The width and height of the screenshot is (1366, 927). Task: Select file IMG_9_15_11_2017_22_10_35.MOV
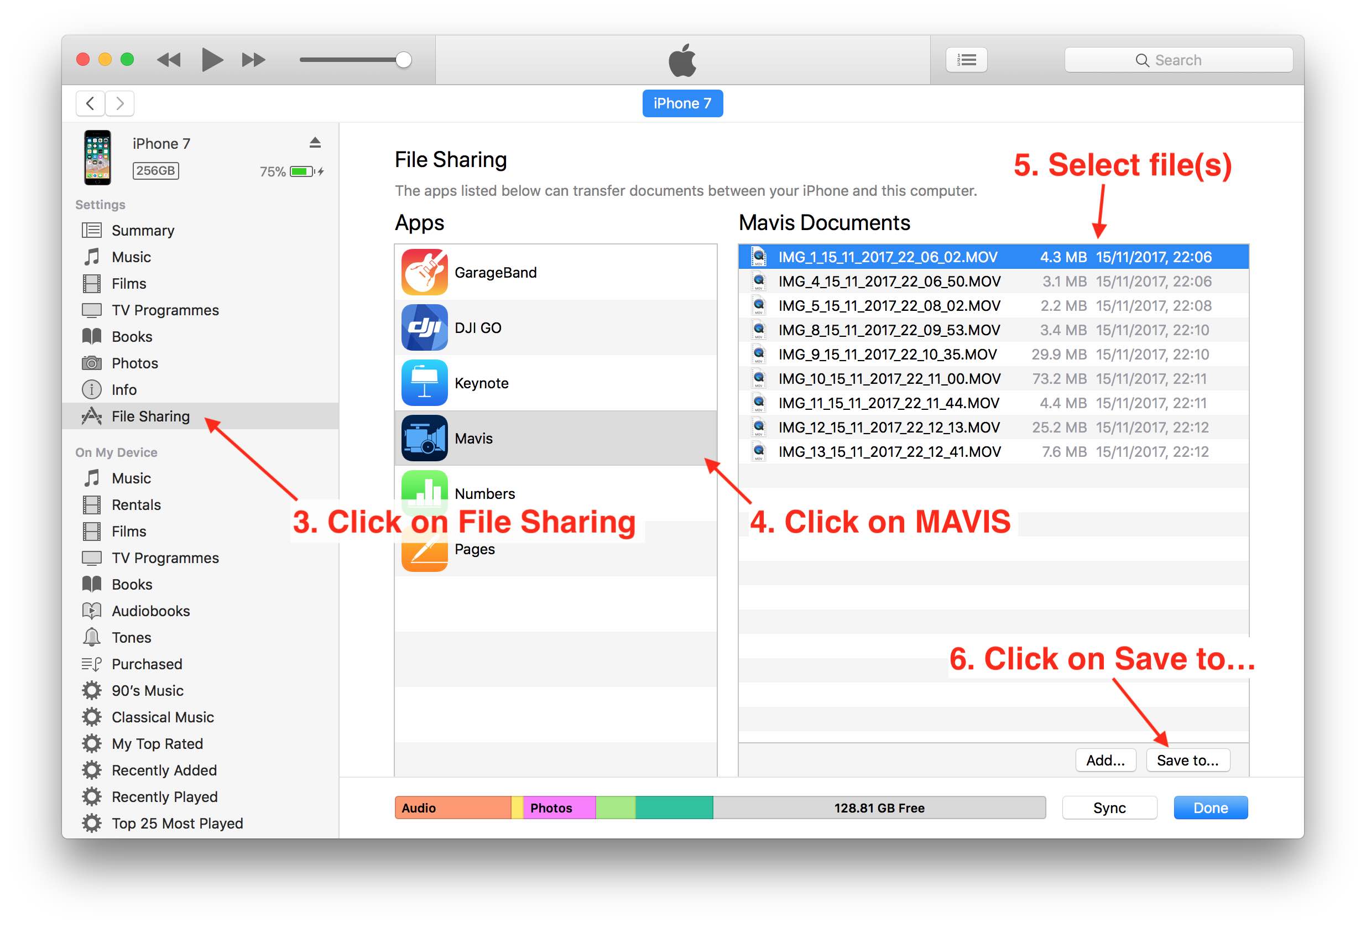coord(993,355)
